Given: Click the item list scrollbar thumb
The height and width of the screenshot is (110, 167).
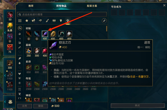Looking at the screenshot, I should click(107, 29).
